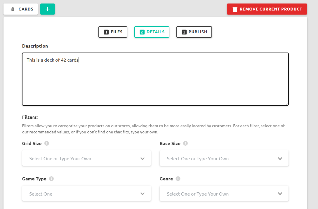Grab the description box resize handle
Screen dimensions: 318x209
click(x=287, y=104)
